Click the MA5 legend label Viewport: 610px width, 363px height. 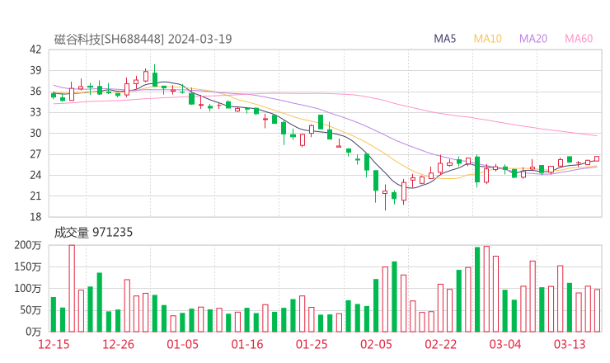pos(444,39)
